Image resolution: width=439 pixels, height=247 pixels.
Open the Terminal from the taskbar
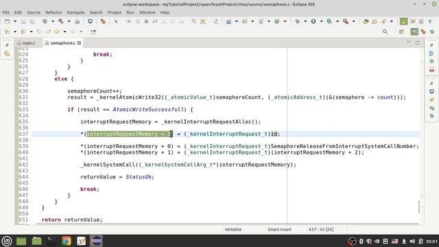pyautogui.click(x=51, y=241)
